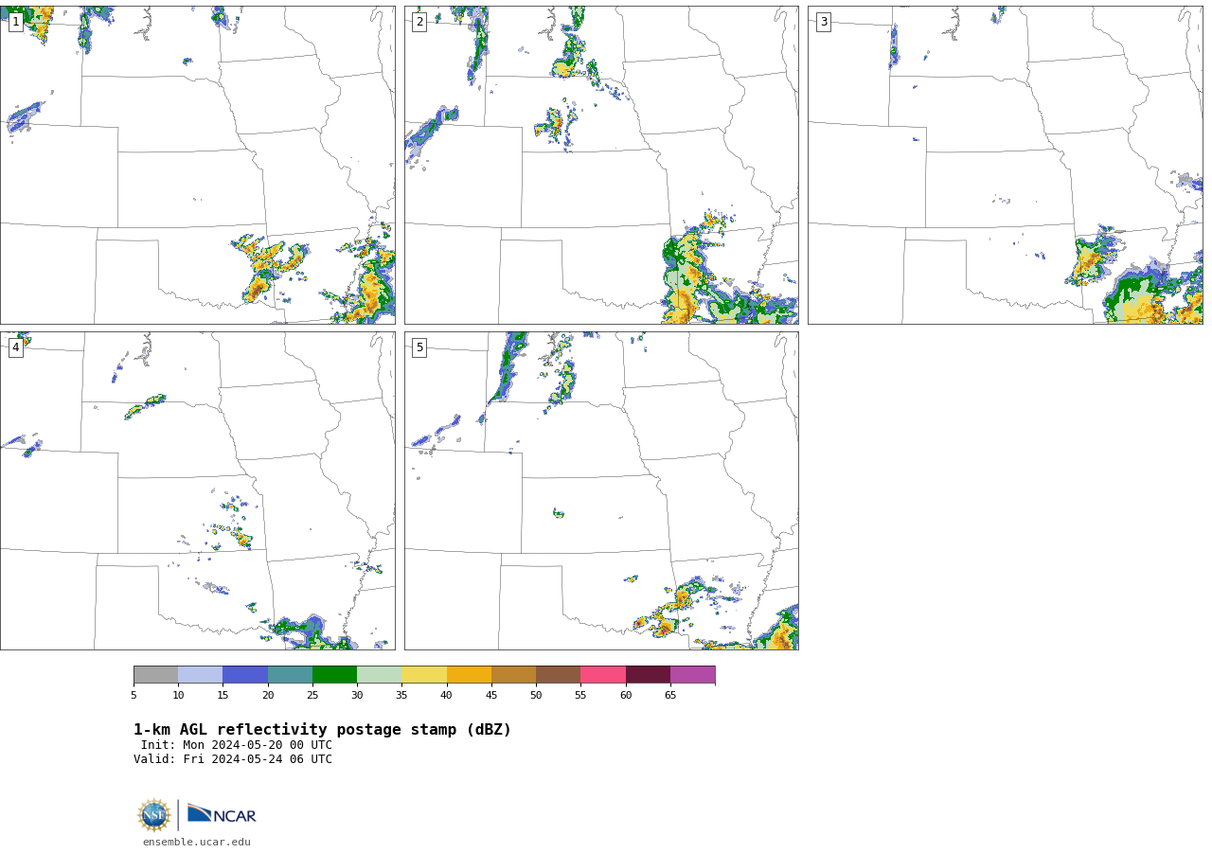1212x853 pixels.
Task: Open ensemble member 5 reflectivity map
Action: coord(601,490)
